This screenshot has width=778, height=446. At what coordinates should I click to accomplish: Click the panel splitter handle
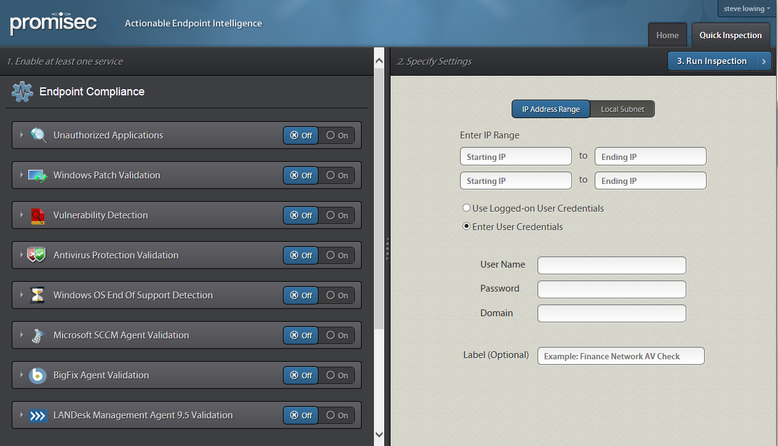(x=387, y=248)
